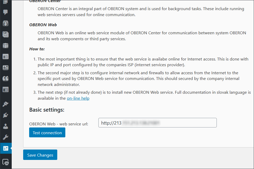Click the partially visible Pages icon in sidebar

coord(5,2)
